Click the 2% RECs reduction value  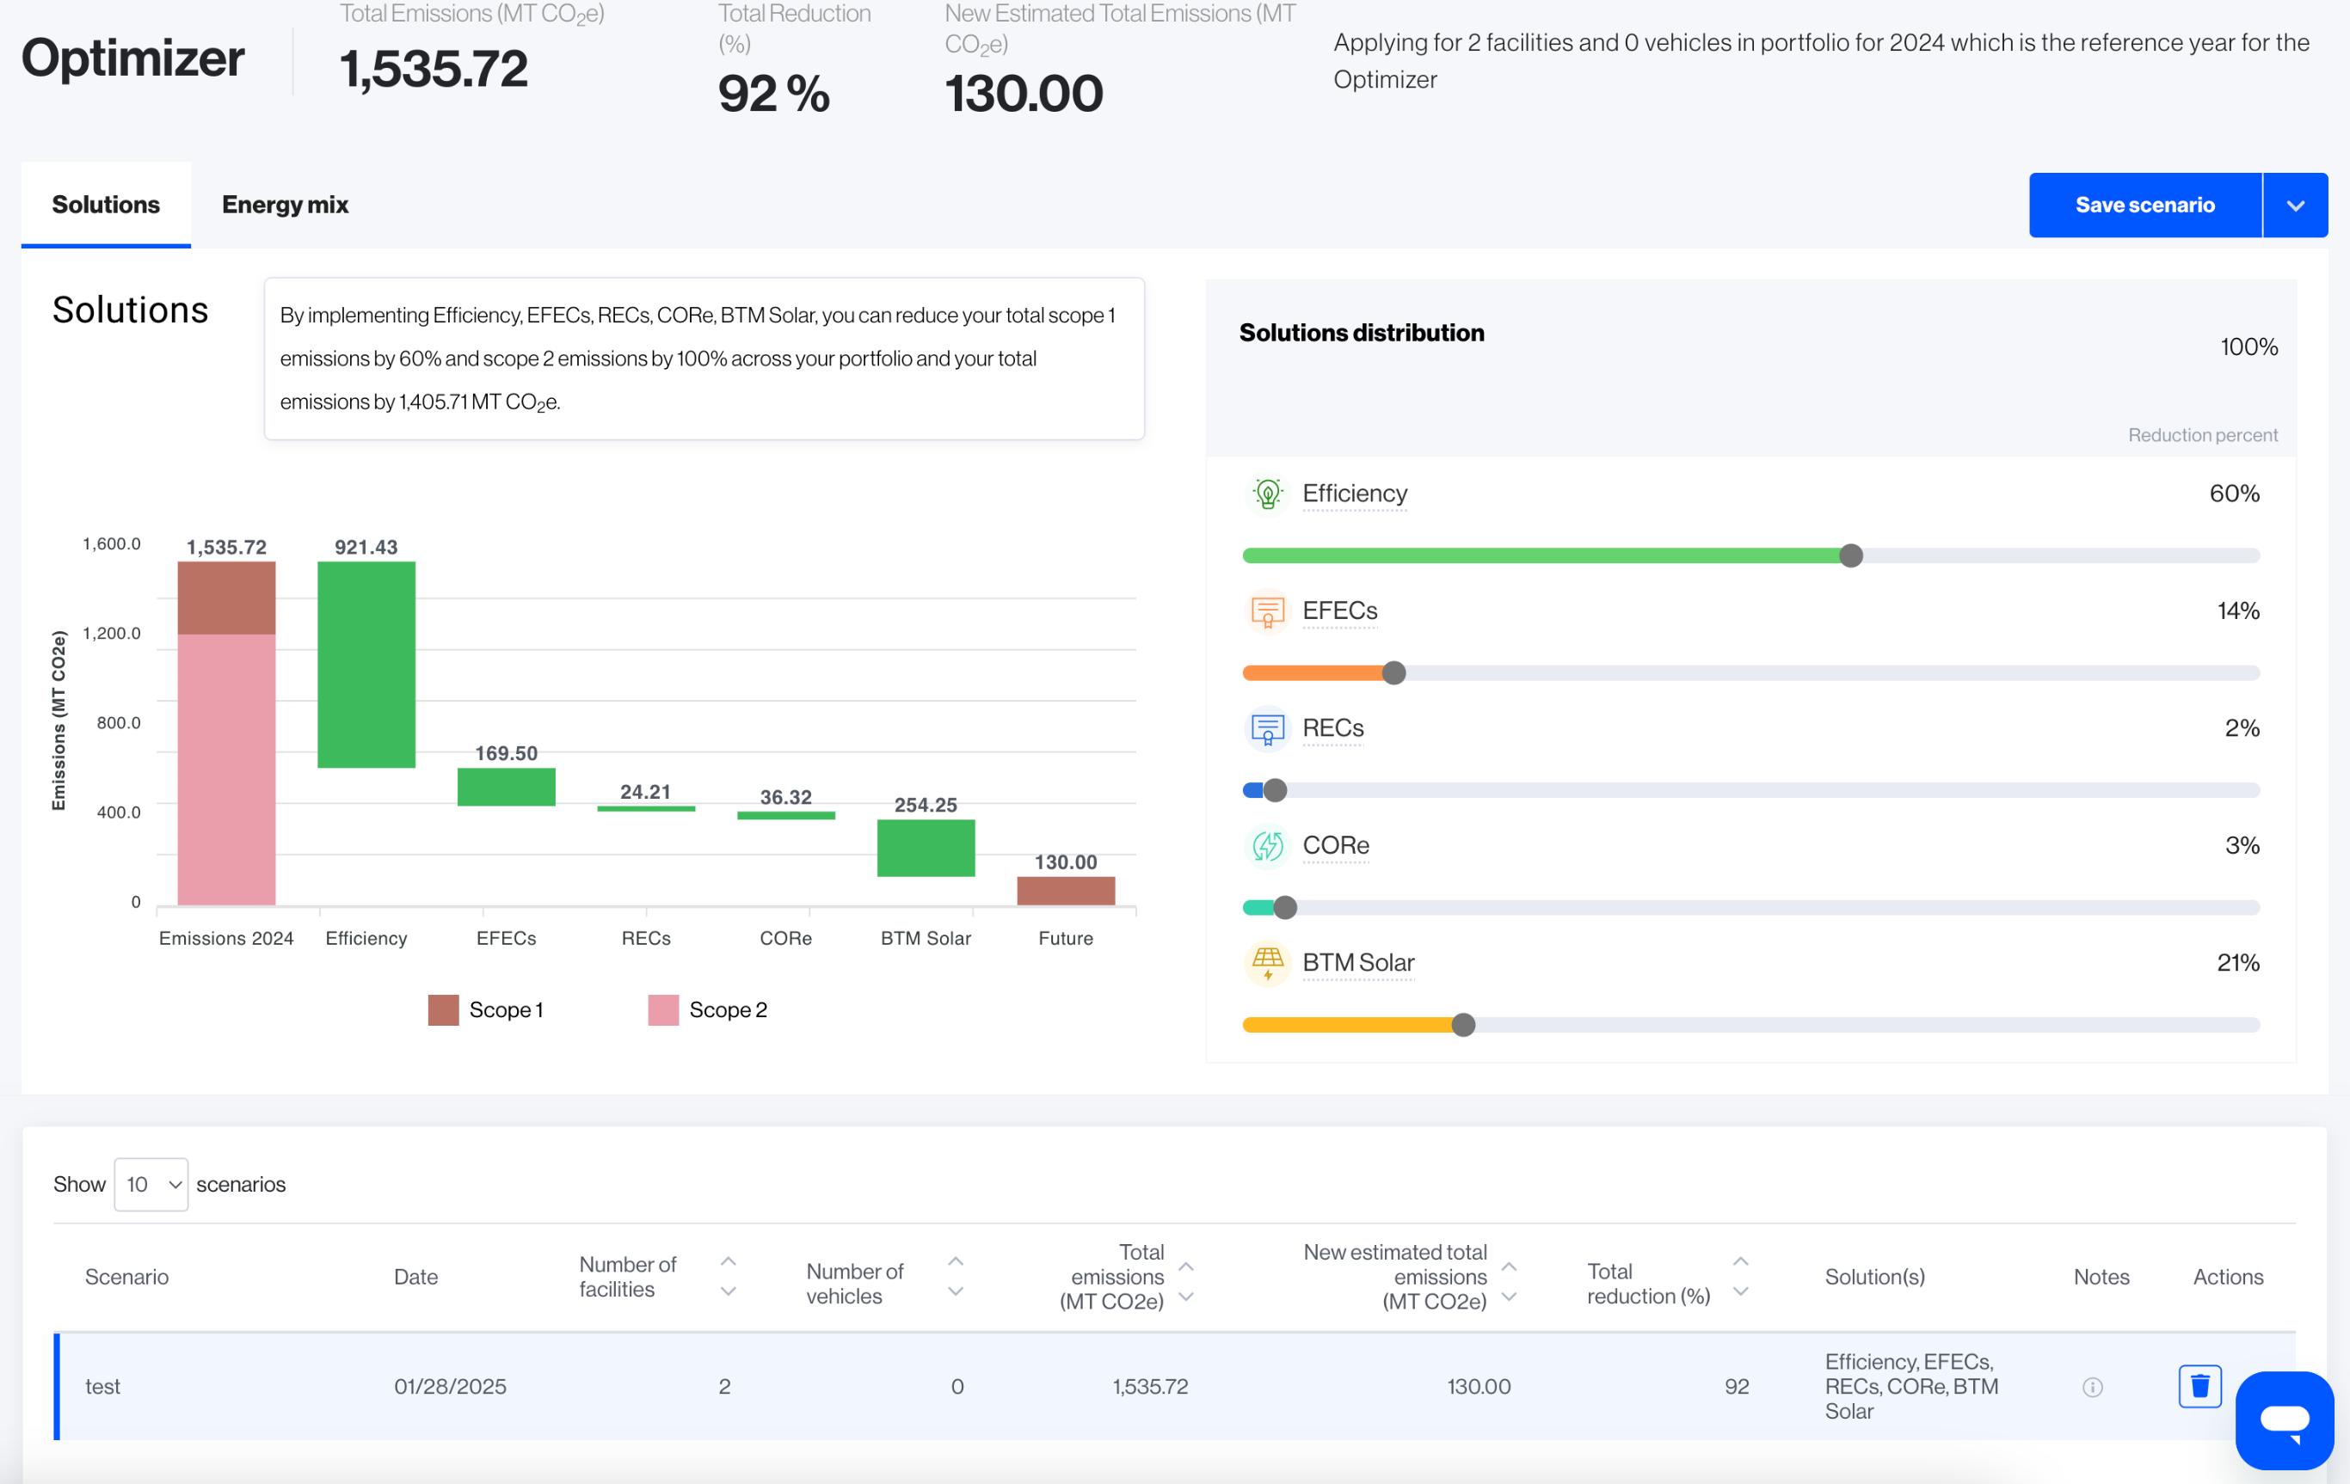2242,728
